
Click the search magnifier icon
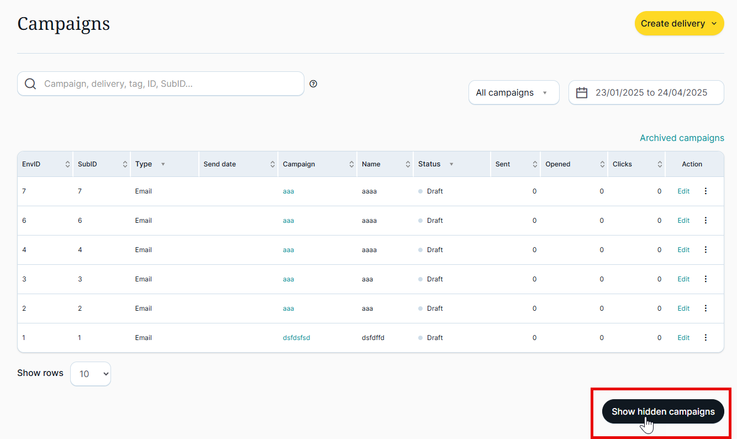coord(31,84)
